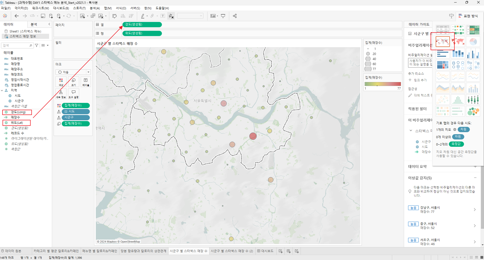Viewport: 484px width, 260px height.
Task: Click the 집계(매장수) color gradient legend
Action: click(x=383, y=84)
